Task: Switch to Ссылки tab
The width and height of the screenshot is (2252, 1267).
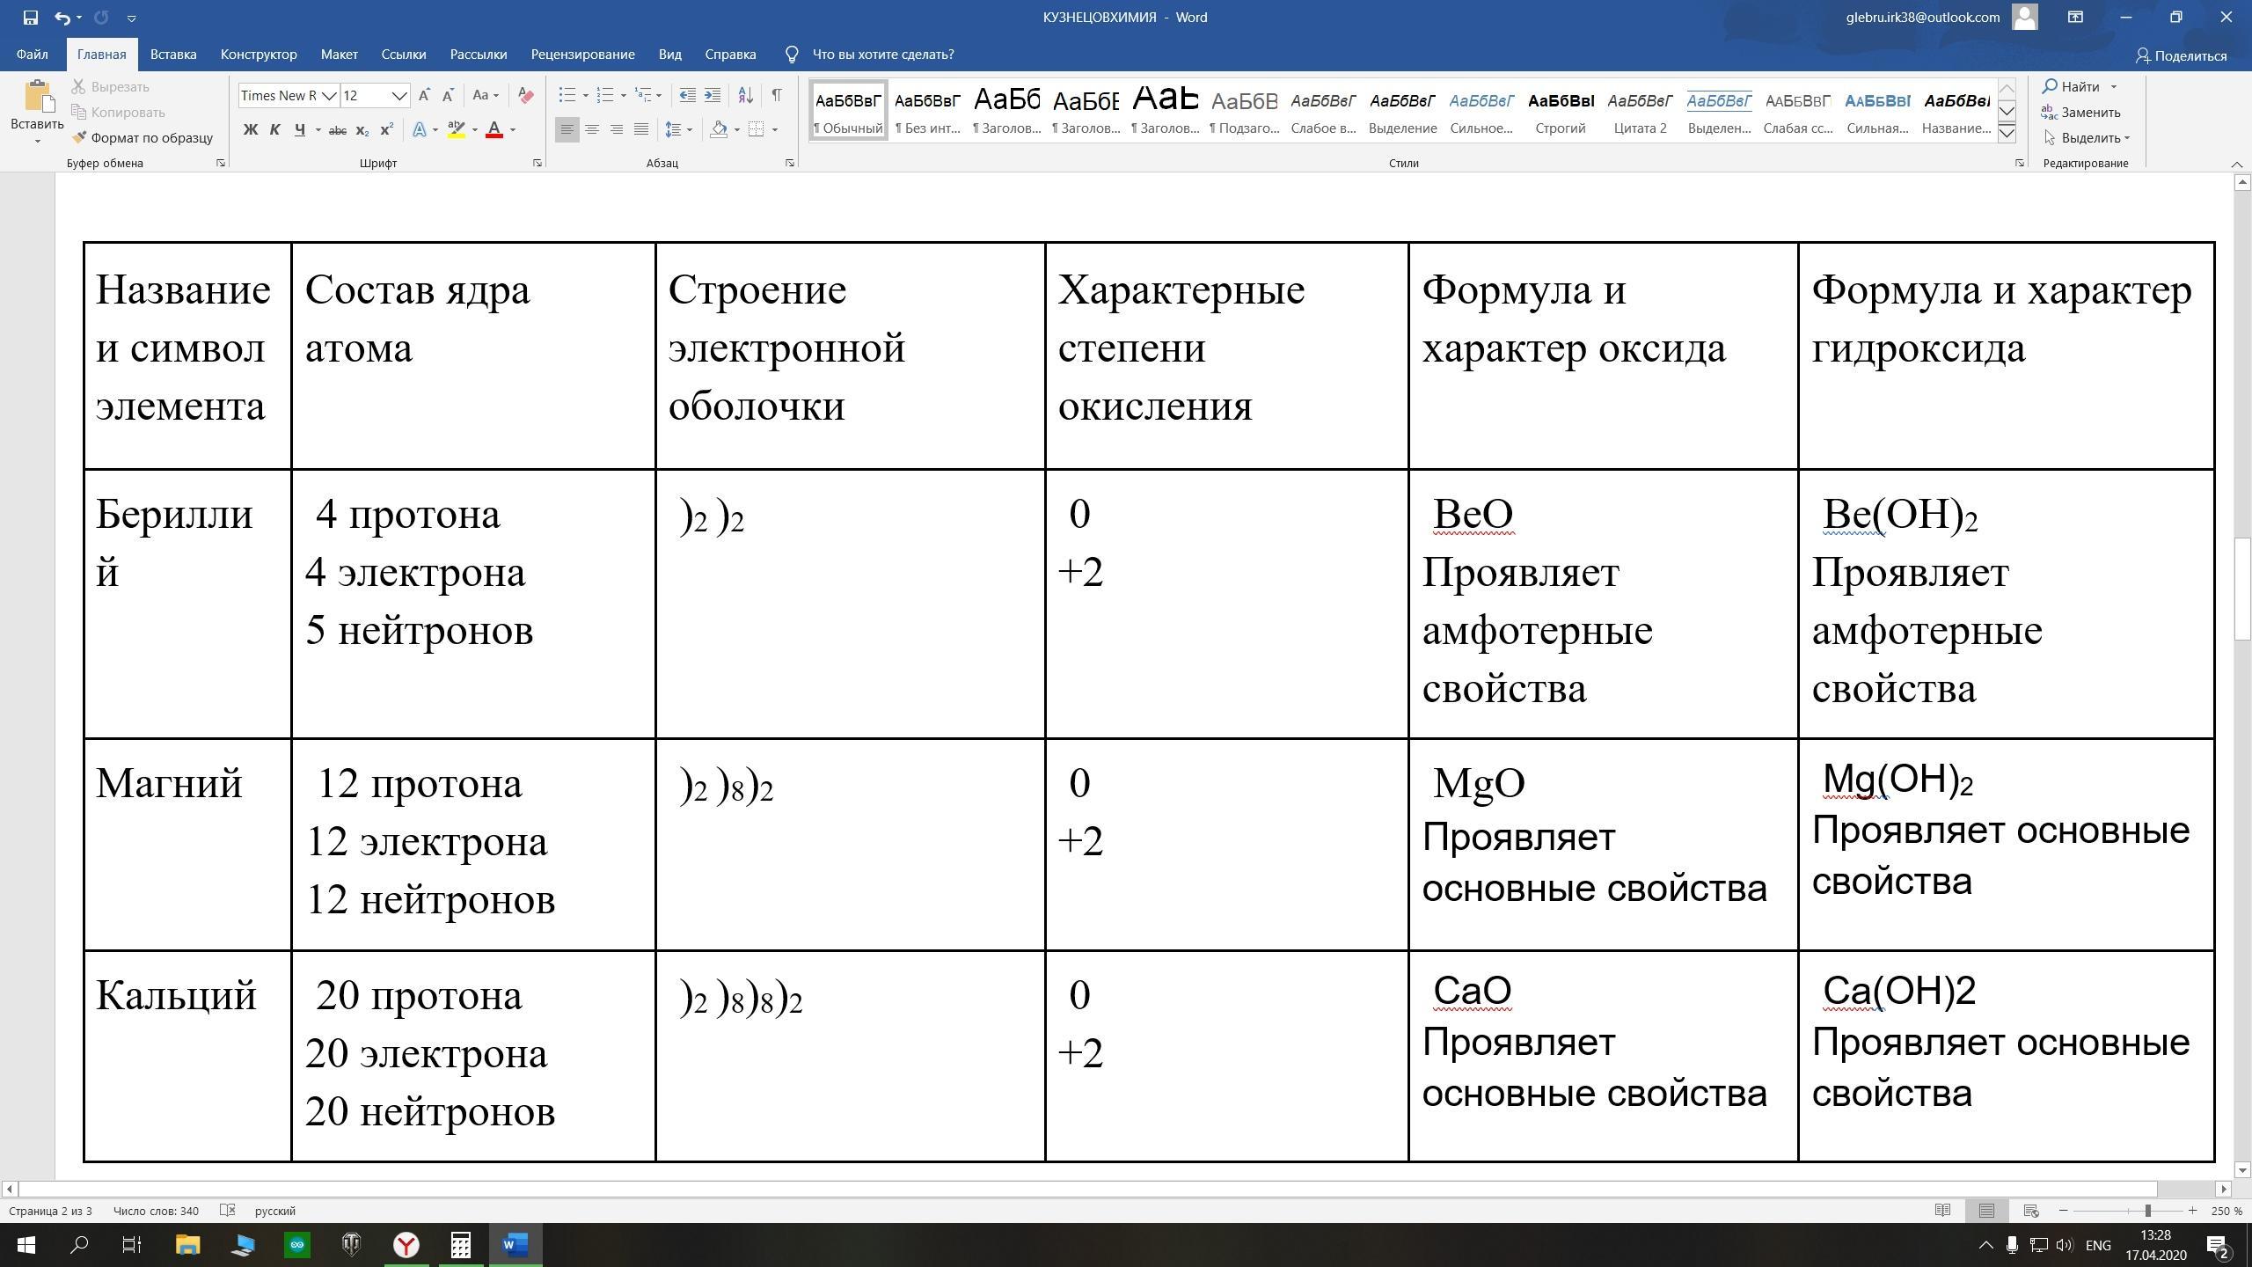Action: click(404, 55)
